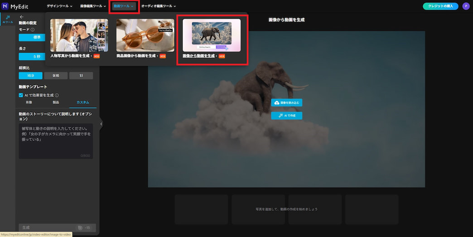Open the user profile avatar P

point(466,6)
